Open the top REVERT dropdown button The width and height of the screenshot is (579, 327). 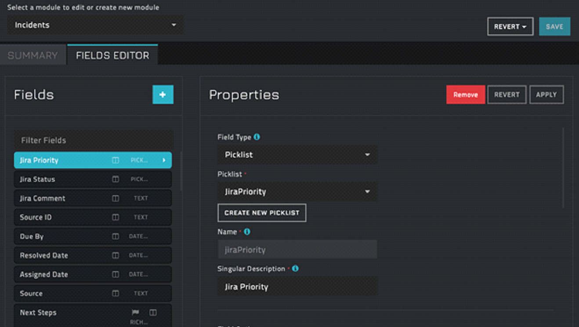coord(510,26)
